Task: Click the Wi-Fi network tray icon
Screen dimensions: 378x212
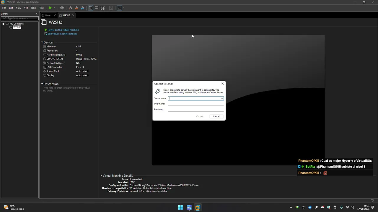Action: pyautogui.click(x=348, y=207)
